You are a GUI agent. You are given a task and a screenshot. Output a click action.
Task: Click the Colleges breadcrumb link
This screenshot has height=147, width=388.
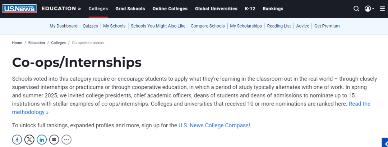(58, 43)
